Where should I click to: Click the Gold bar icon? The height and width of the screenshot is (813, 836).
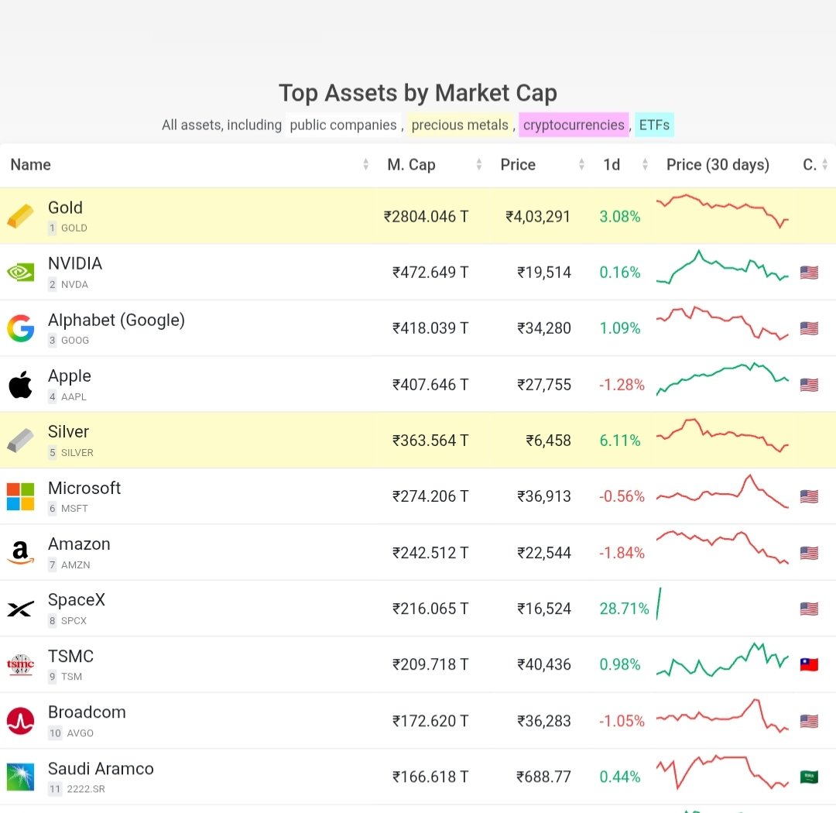[20, 216]
